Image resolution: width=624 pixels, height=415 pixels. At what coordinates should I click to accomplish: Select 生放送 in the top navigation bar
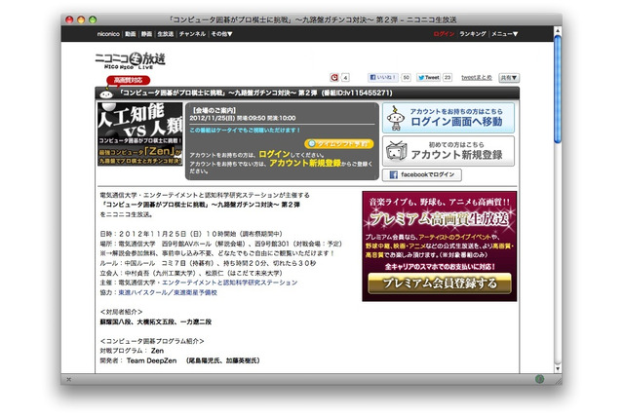click(166, 34)
